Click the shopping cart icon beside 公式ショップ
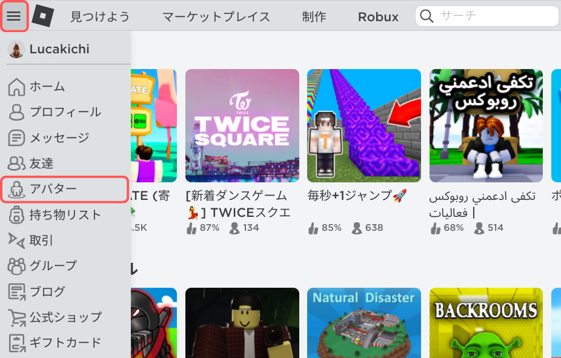The image size is (561, 358). coord(16,317)
